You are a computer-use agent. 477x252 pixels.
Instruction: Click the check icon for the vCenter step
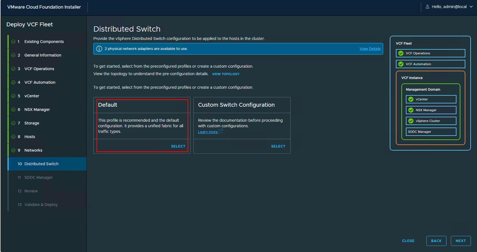(x=13, y=96)
